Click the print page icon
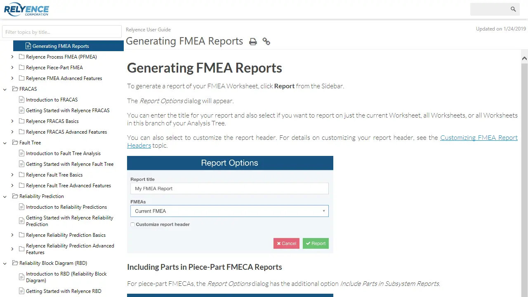Screen dimensions: 528x297 pos(253,42)
